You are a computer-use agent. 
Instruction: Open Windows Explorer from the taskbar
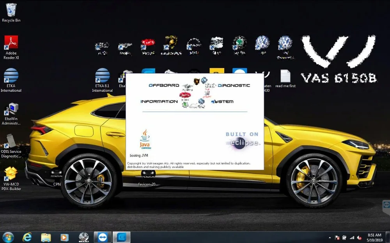[x=46, y=237]
